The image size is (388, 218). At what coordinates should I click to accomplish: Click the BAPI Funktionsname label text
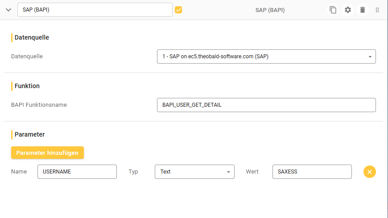pyautogui.click(x=39, y=105)
